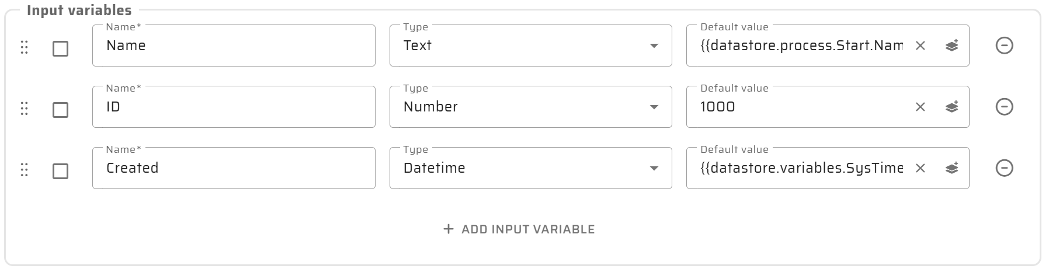Expand the Type dropdown showing Number
This screenshot has width=1049, height=269.
(530, 107)
